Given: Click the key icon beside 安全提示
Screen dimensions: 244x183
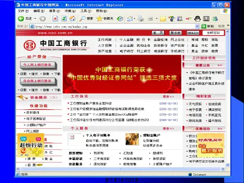Looking at the screenshot, I should tap(22, 97).
